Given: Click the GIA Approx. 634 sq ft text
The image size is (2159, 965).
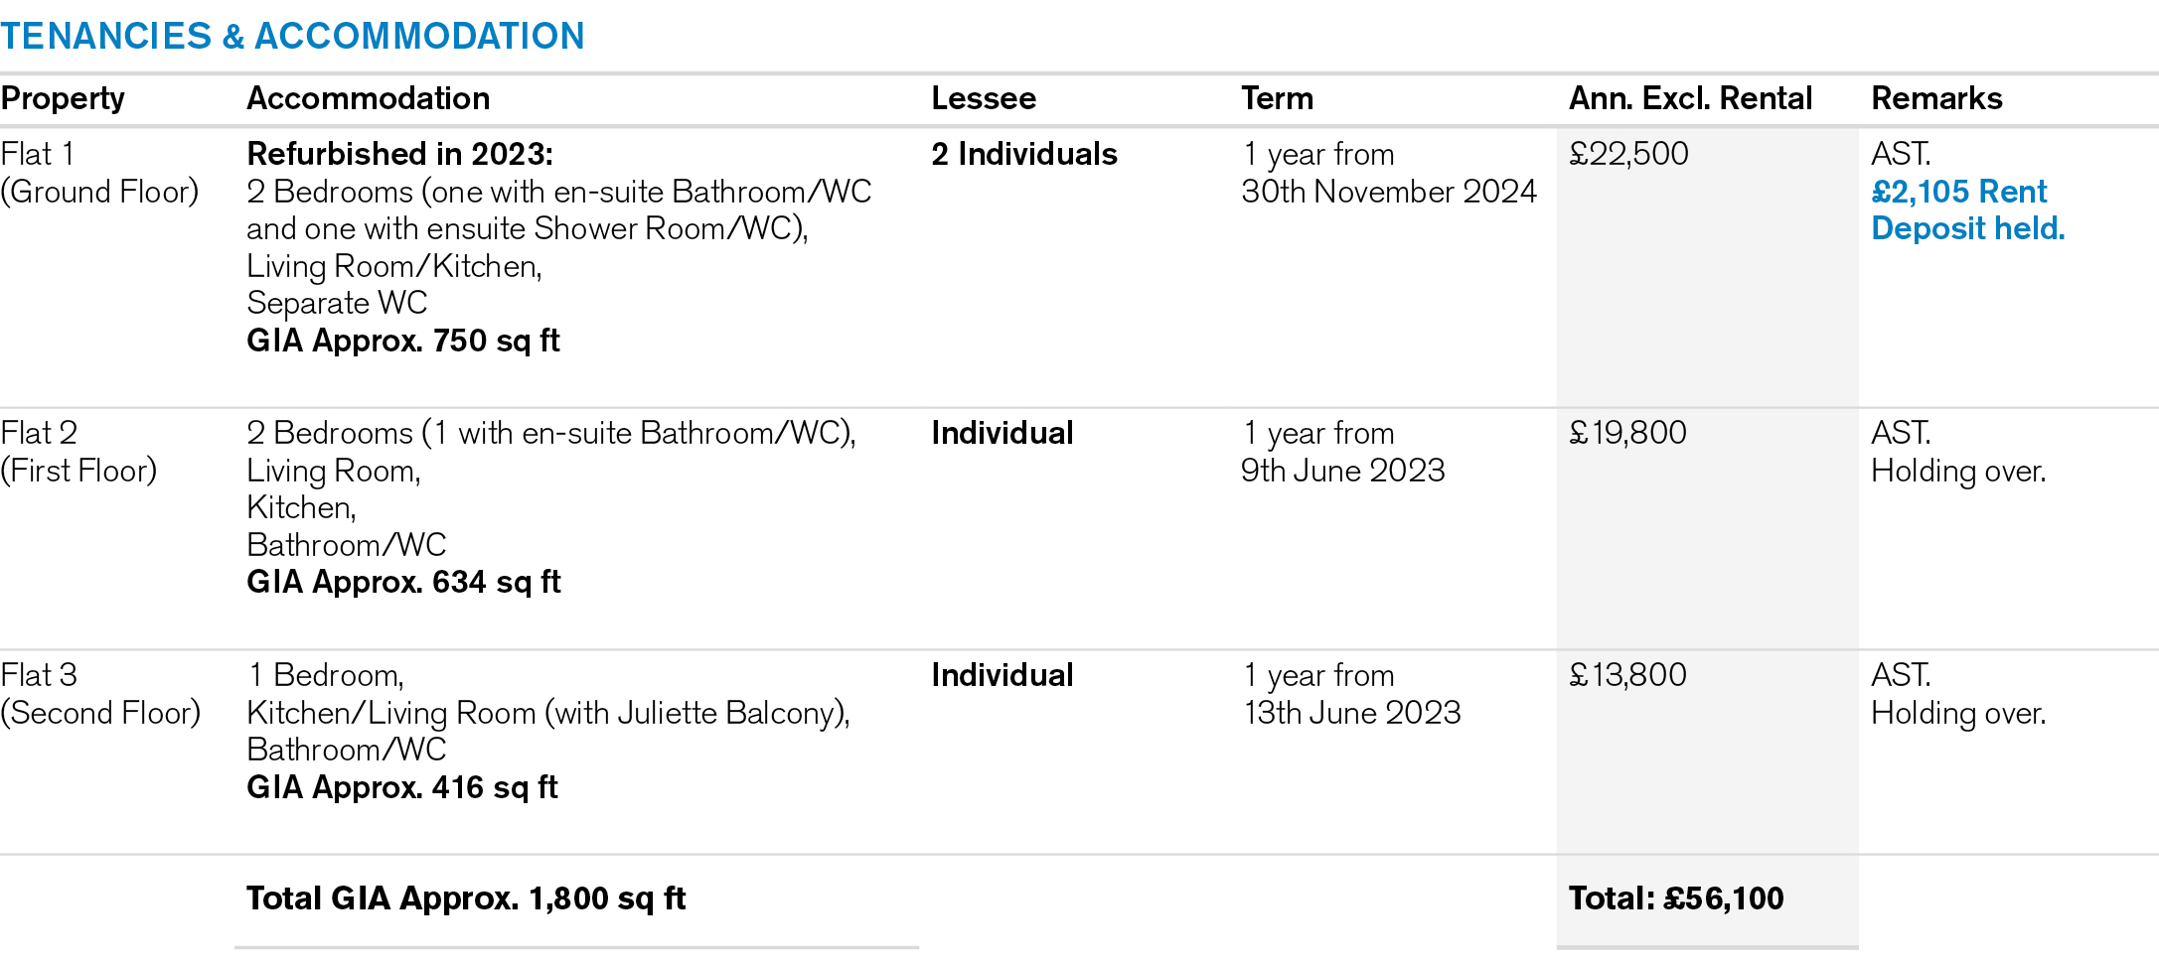Looking at the screenshot, I should click(x=403, y=582).
